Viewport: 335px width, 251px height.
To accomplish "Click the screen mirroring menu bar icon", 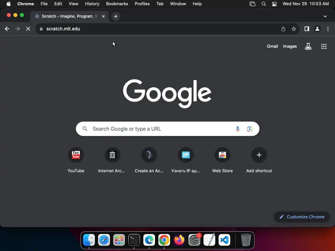I will pyautogui.click(x=252, y=4).
